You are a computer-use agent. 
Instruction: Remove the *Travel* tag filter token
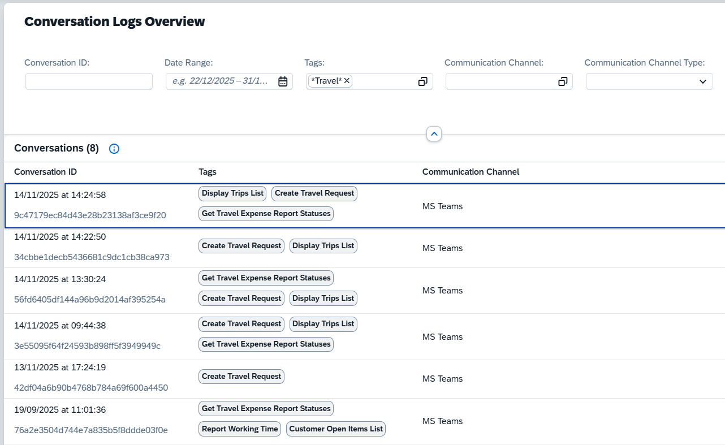click(x=347, y=81)
